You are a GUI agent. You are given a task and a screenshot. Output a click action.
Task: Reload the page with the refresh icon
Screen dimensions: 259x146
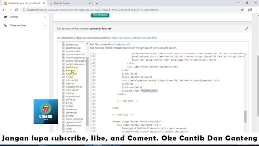click(x=16, y=10)
